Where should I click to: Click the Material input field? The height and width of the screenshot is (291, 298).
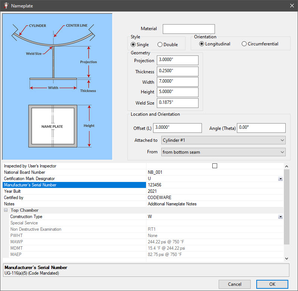pyautogui.click(x=189, y=29)
